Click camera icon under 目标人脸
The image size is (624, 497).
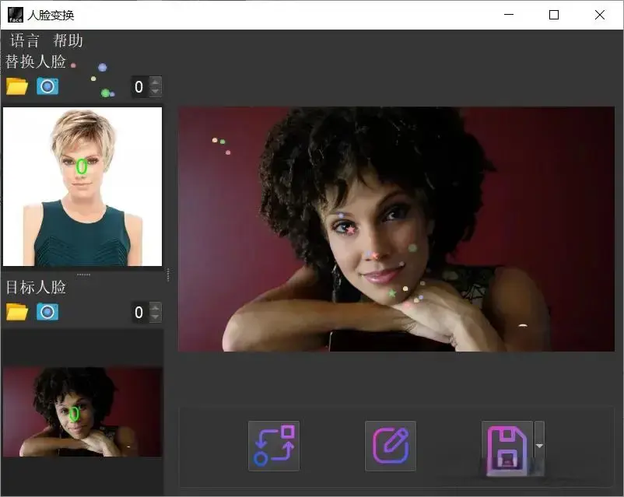(47, 312)
